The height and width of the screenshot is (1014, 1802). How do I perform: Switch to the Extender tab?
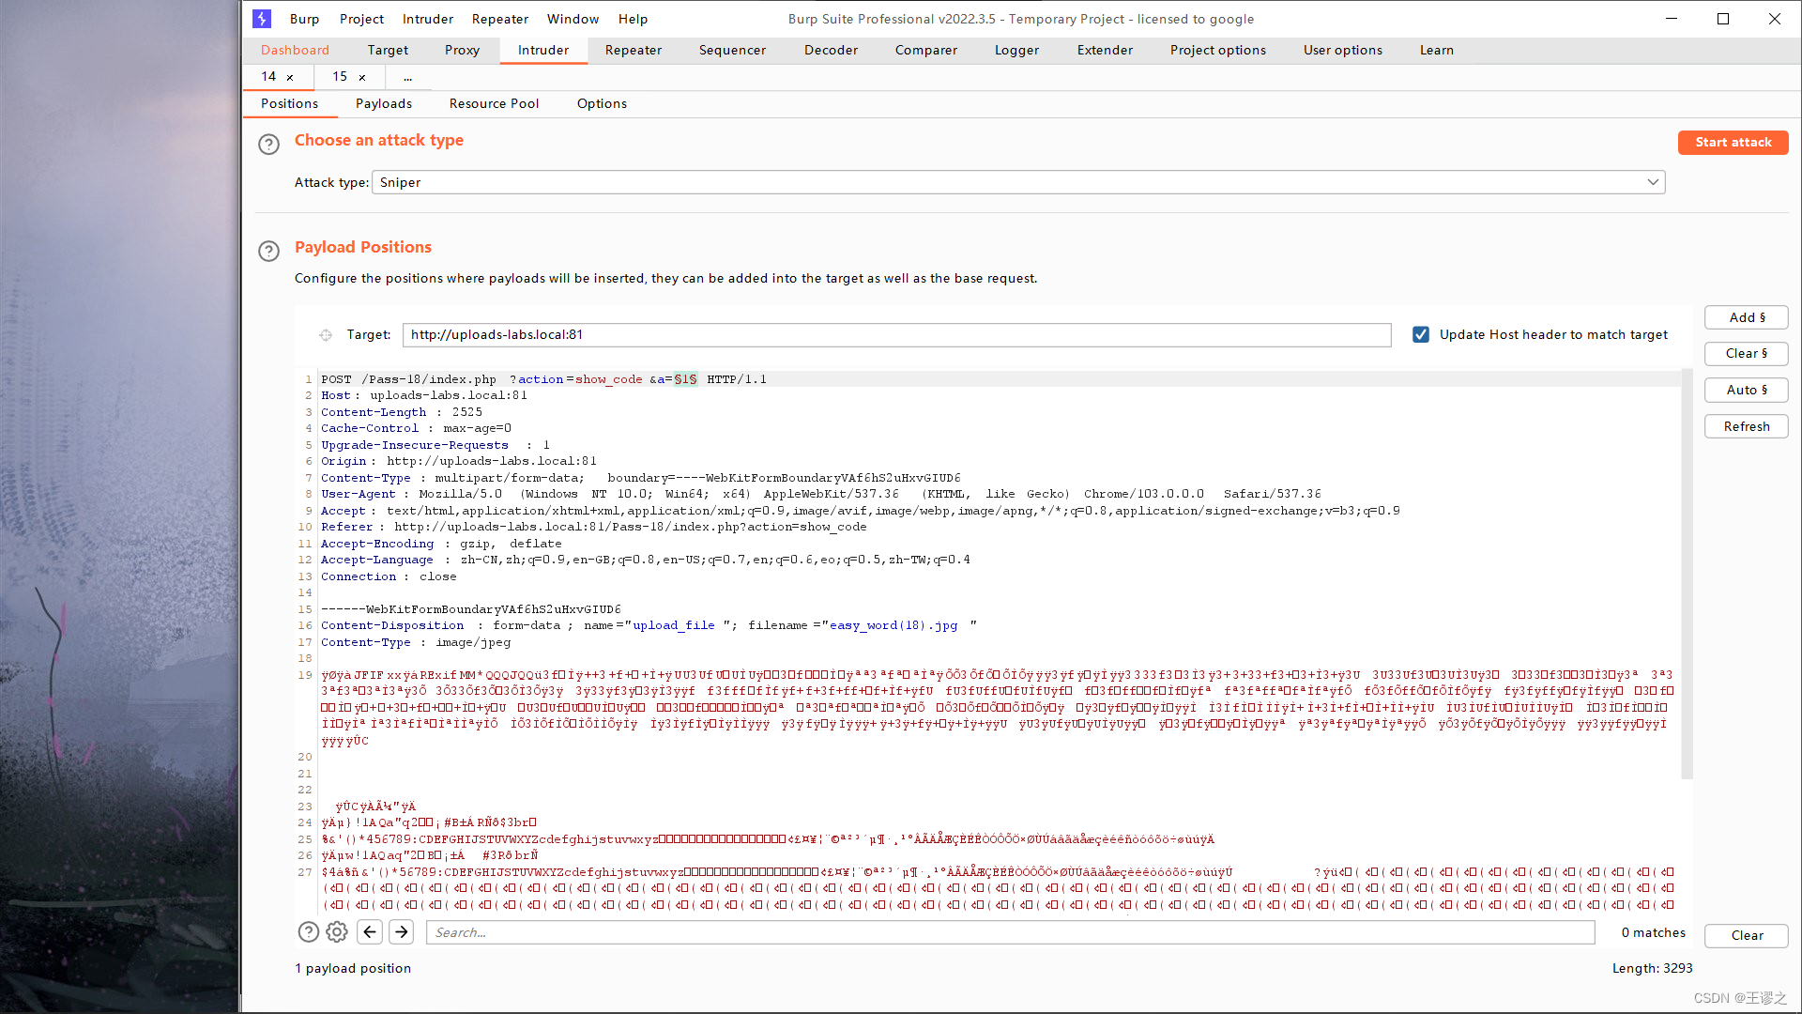(x=1105, y=51)
